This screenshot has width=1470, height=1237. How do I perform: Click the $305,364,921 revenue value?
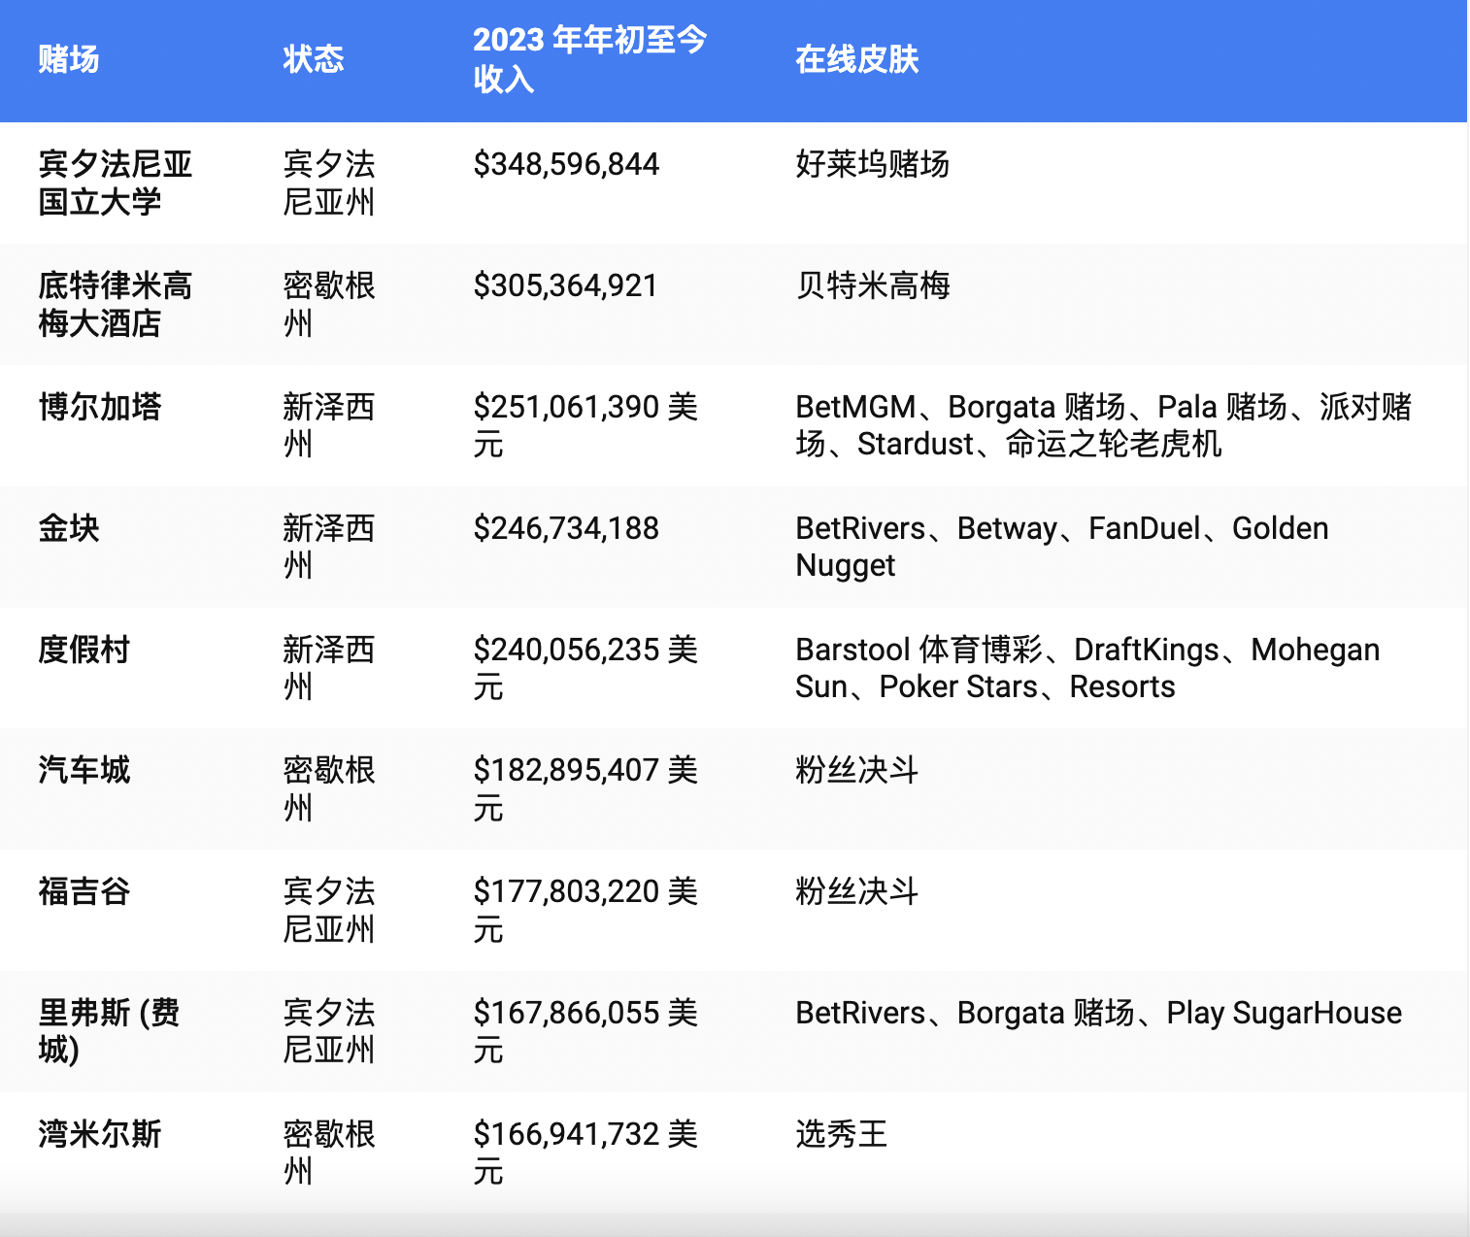coord(565,285)
